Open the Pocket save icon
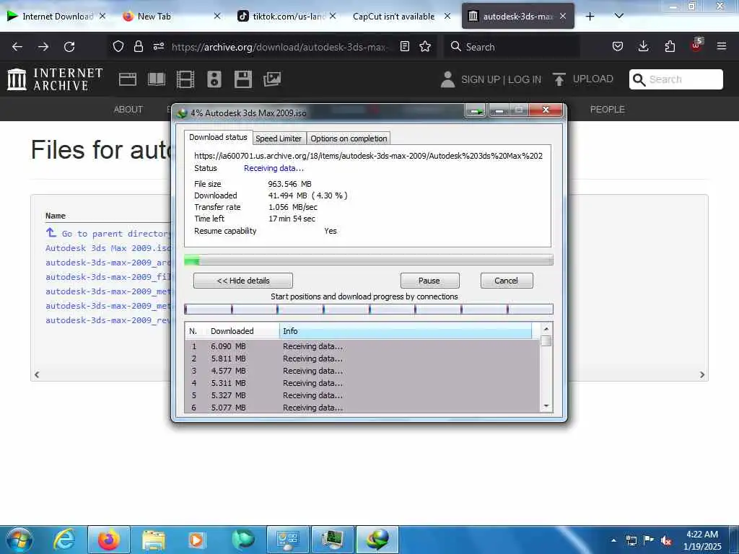The image size is (739, 554). [x=618, y=46]
